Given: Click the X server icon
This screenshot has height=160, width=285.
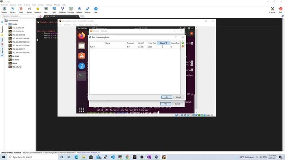Looking at the screenshot, I should (272, 10).
